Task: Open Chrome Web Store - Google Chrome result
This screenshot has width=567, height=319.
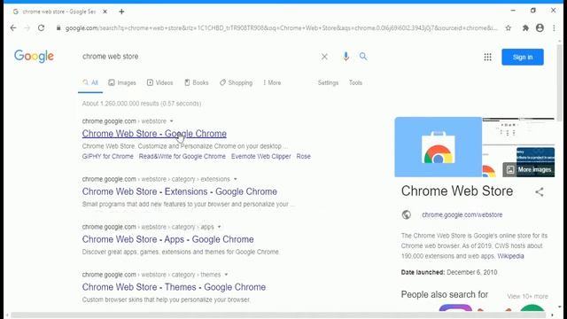Action: pos(154,134)
